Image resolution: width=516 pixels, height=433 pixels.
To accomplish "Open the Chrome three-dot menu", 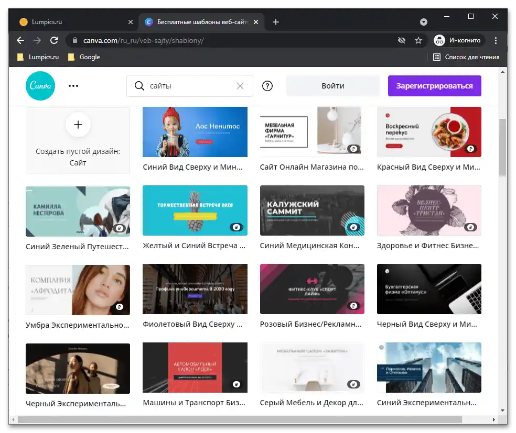I will click(496, 40).
